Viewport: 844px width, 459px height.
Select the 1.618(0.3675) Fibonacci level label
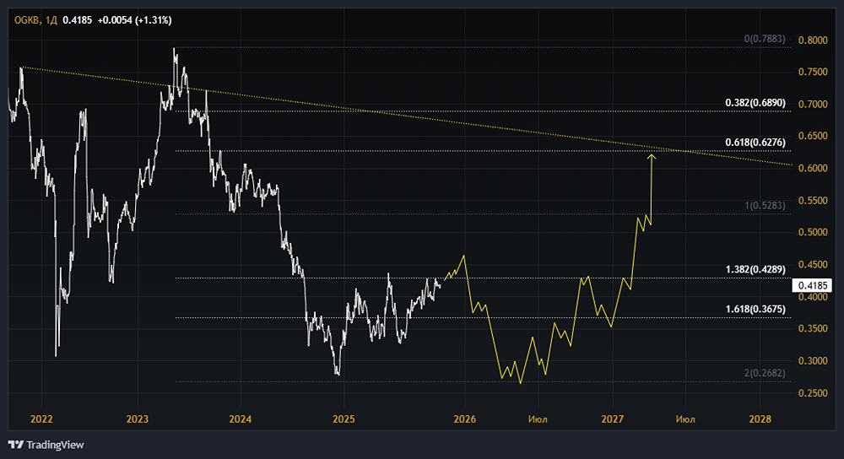tap(755, 309)
